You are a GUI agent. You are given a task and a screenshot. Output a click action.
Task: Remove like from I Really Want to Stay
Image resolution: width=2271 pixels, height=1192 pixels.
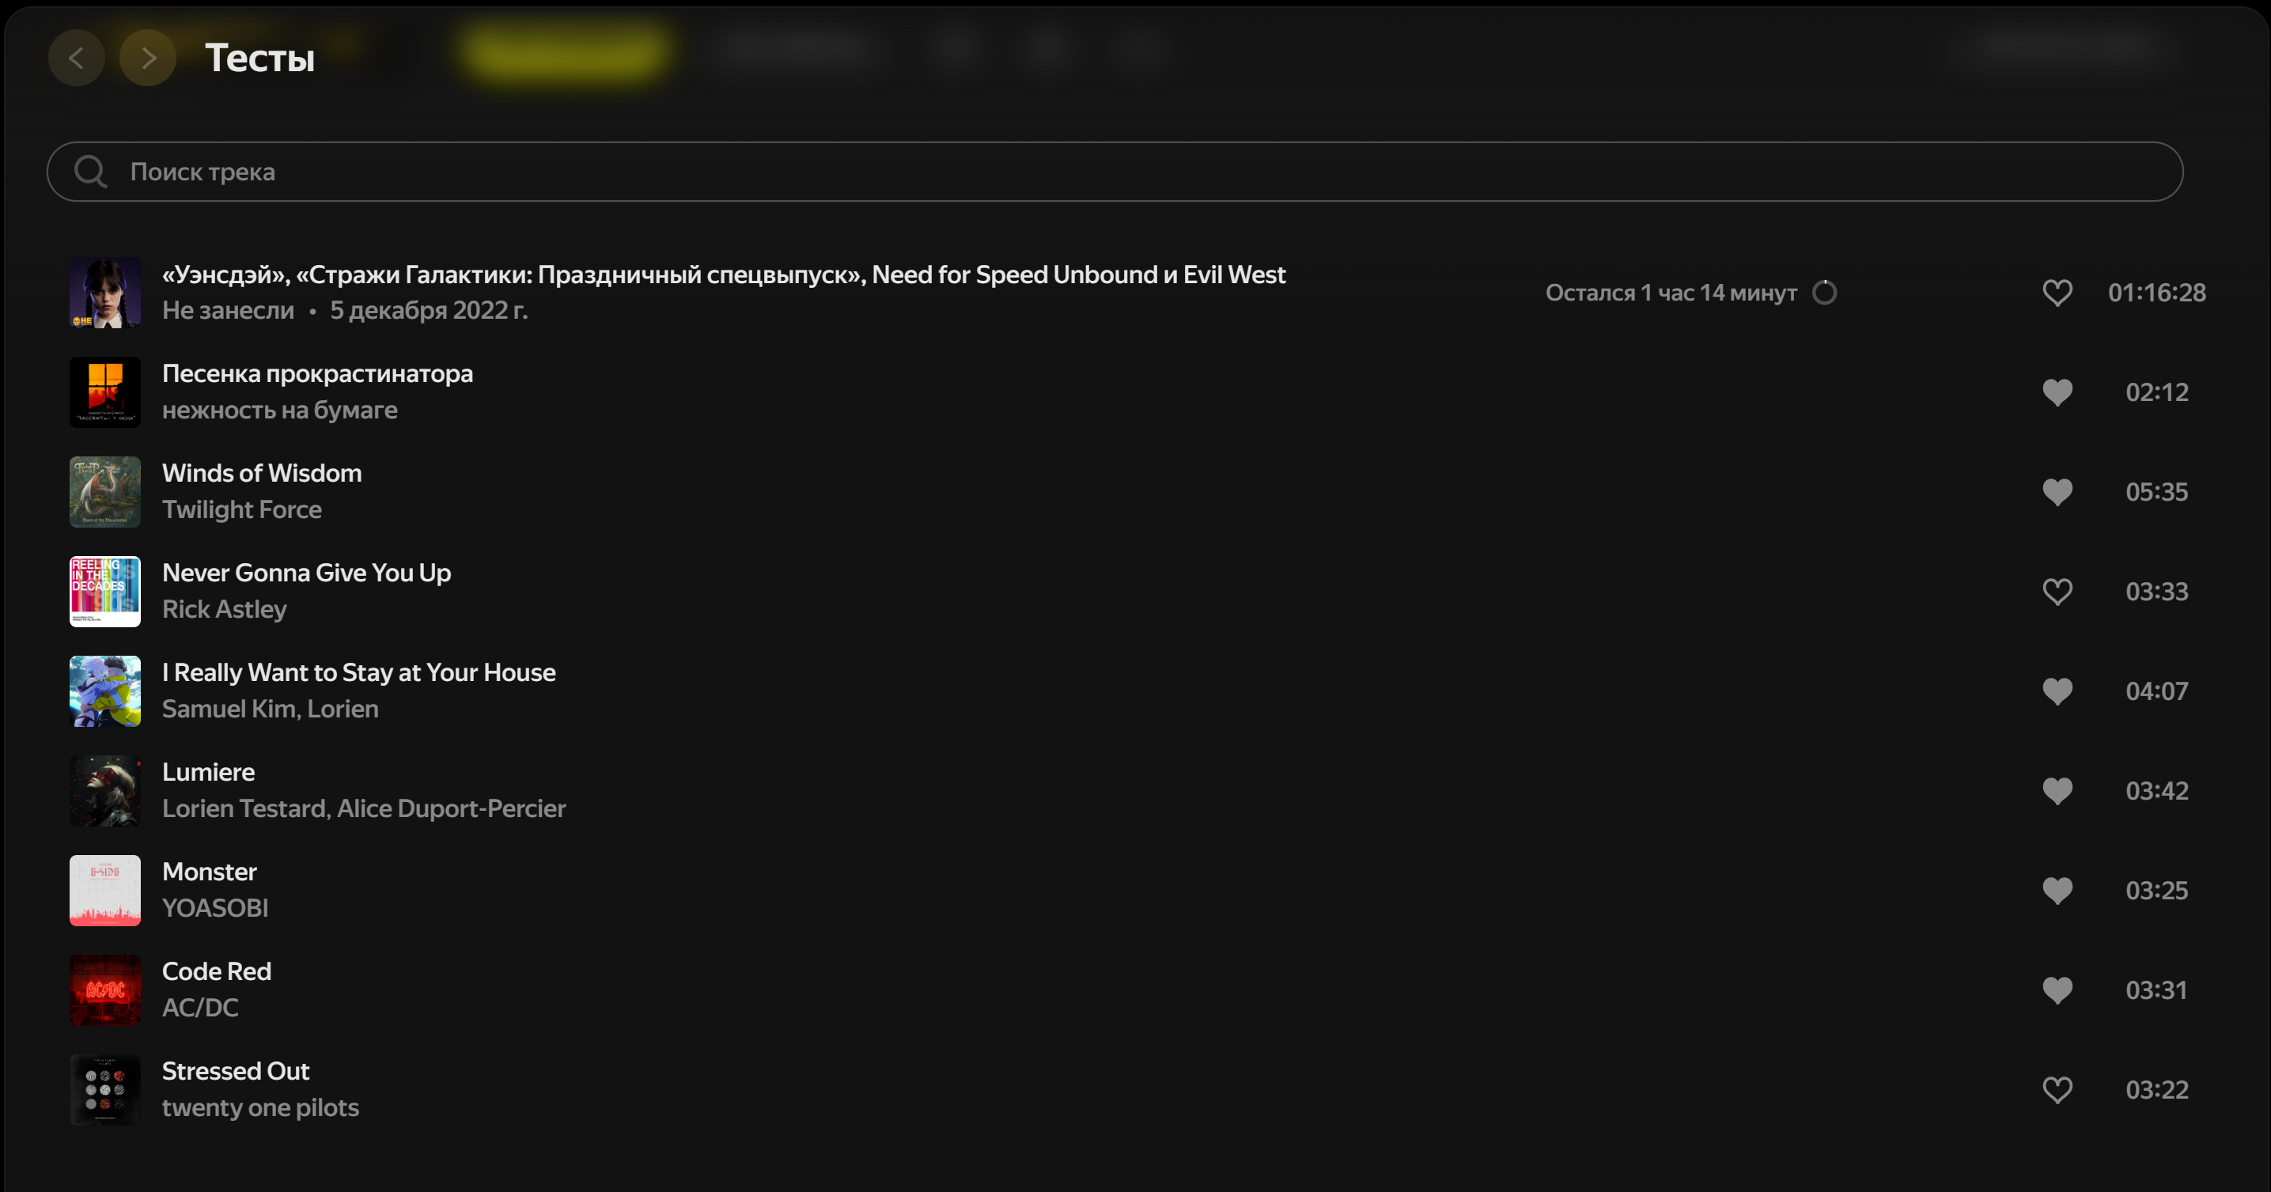[2057, 691]
